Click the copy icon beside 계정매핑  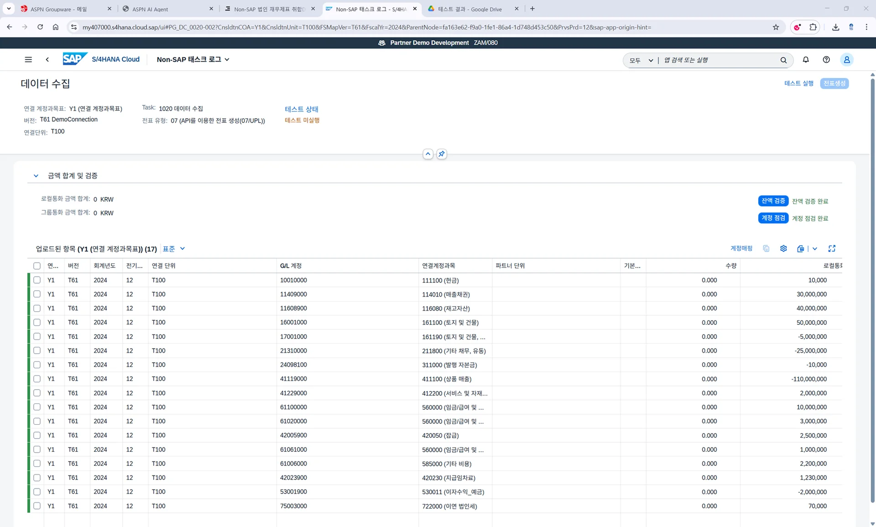pyautogui.click(x=766, y=249)
